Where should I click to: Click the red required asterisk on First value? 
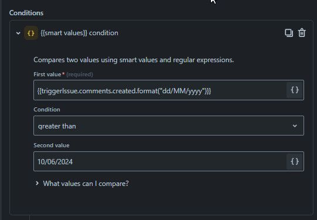coord(63,73)
